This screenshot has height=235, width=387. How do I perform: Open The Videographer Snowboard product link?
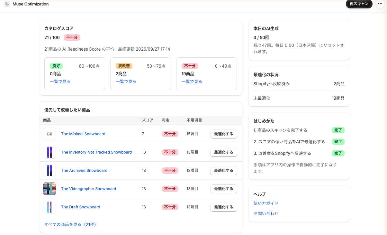click(89, 189)
